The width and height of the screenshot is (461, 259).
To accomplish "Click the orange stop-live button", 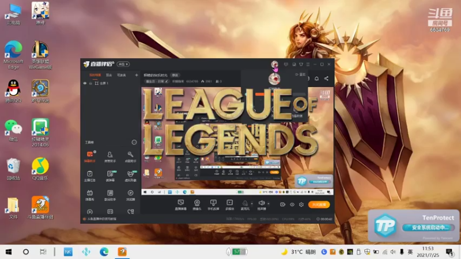I will pyautogui.click(x=319, y=205).
